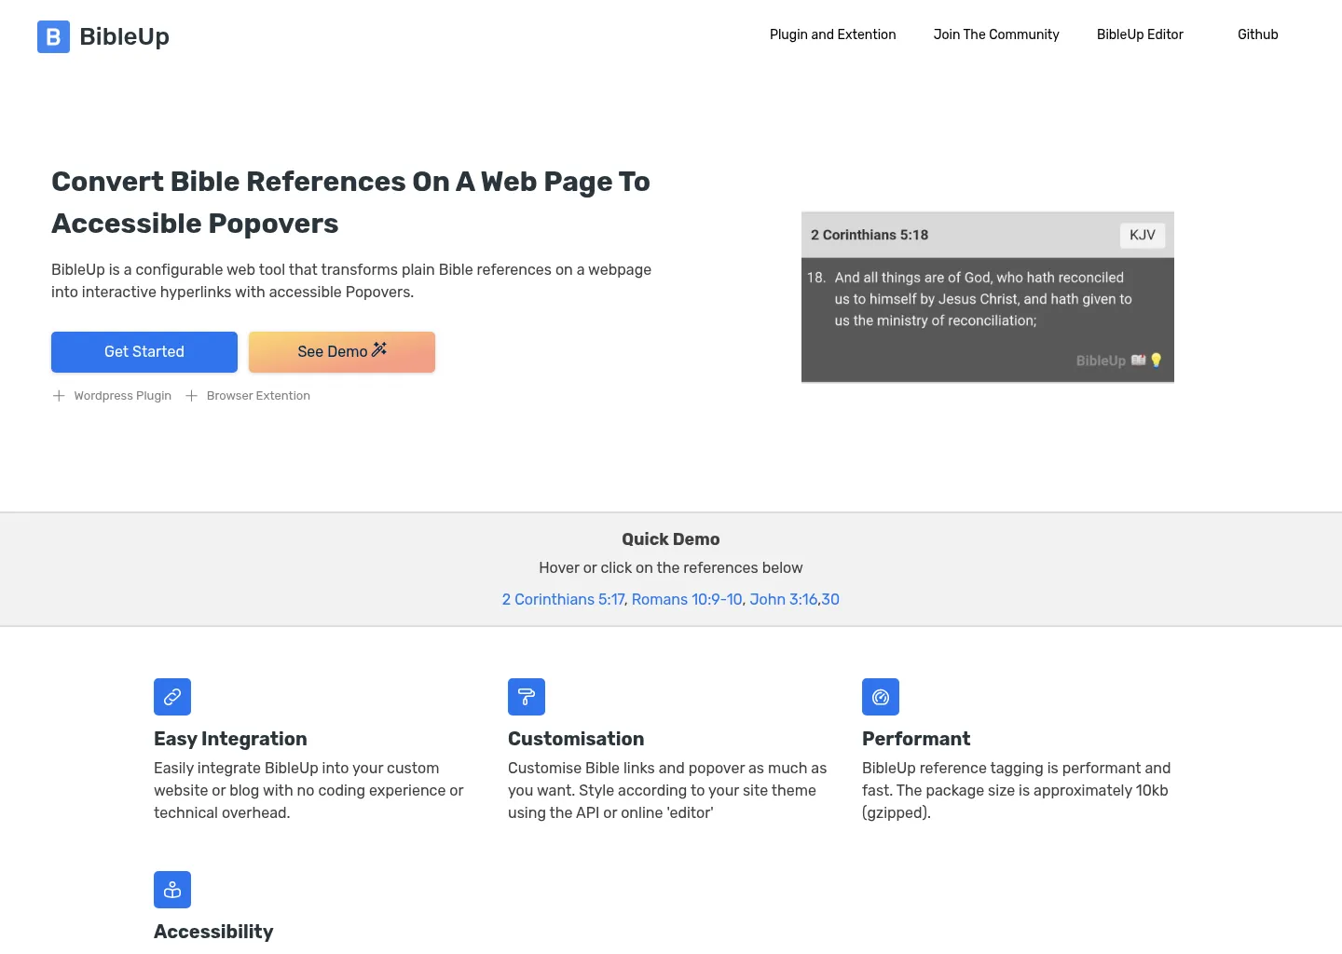Screen dimensions: 1342x954
Task: Click the John 3:16 reference
Action: 783,599
